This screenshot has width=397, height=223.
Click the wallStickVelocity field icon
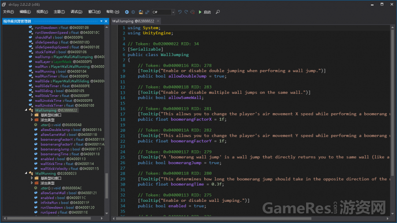pos(36,168)
